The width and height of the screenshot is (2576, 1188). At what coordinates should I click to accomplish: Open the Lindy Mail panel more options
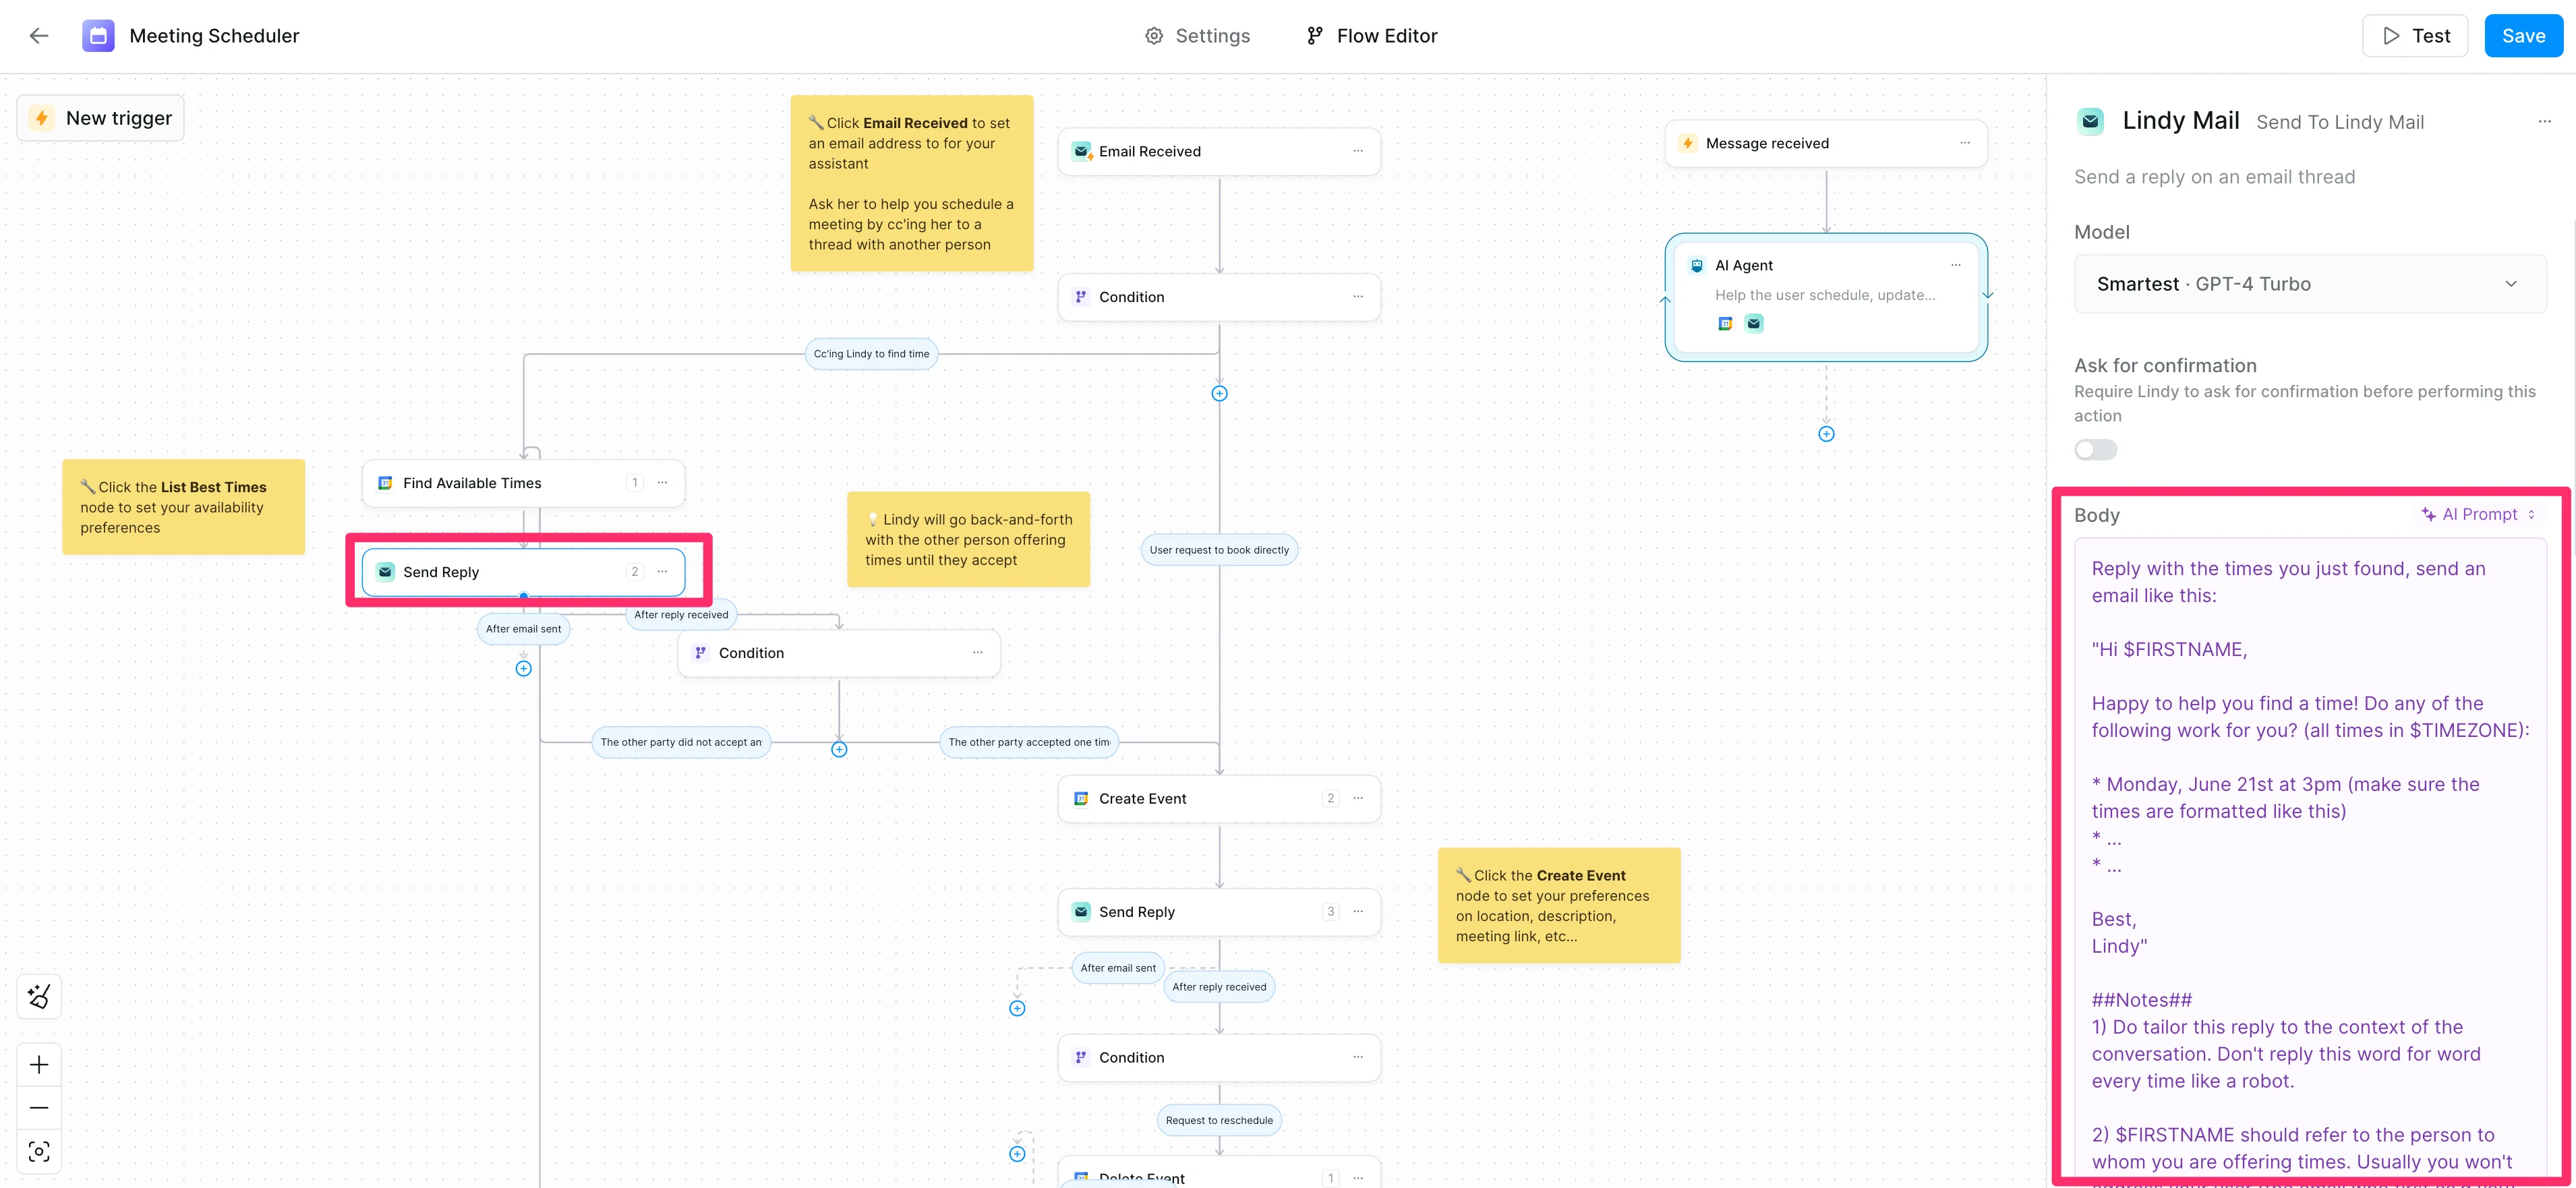[x=2544, y=122]
